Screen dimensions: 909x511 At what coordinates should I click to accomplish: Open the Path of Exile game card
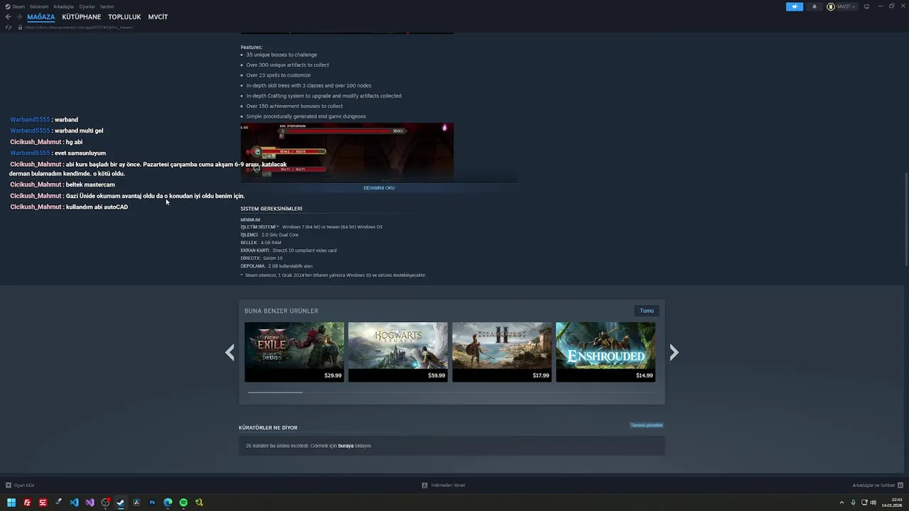[x=294, y=352]
